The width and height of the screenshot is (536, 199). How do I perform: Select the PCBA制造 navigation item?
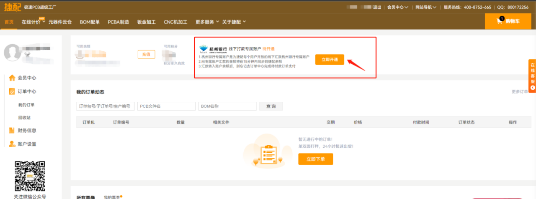click(x=119, y=22)
